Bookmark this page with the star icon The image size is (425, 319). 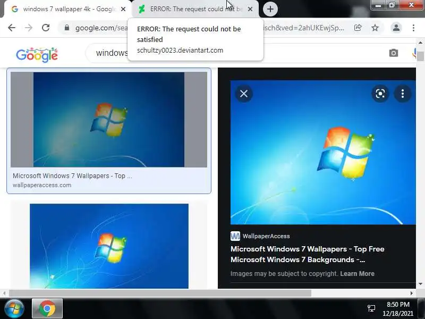[x=375, y=28]
